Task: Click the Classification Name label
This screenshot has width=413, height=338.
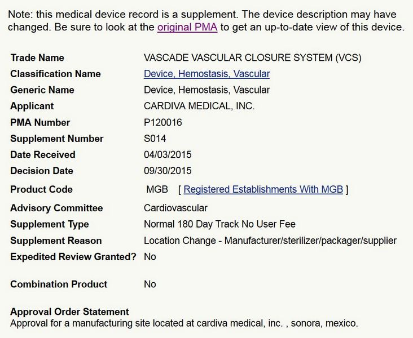Action: pos(55,74)
